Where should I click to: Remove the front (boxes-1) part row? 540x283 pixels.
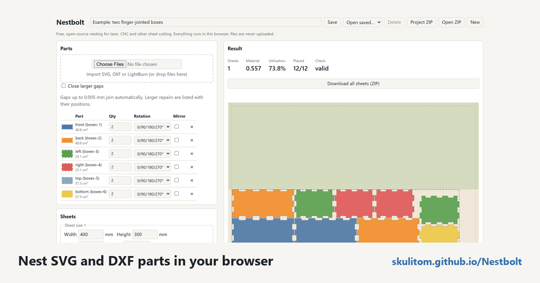[192, 127]
